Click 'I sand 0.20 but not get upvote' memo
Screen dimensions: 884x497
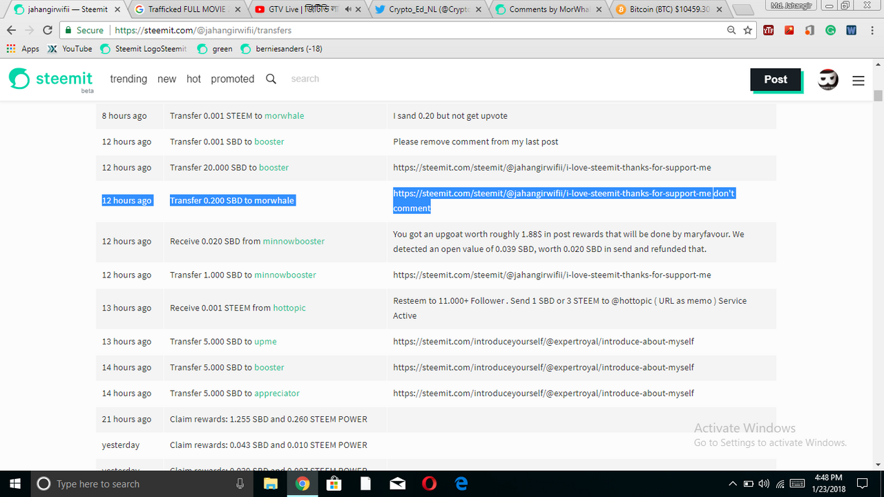(450, 116)
